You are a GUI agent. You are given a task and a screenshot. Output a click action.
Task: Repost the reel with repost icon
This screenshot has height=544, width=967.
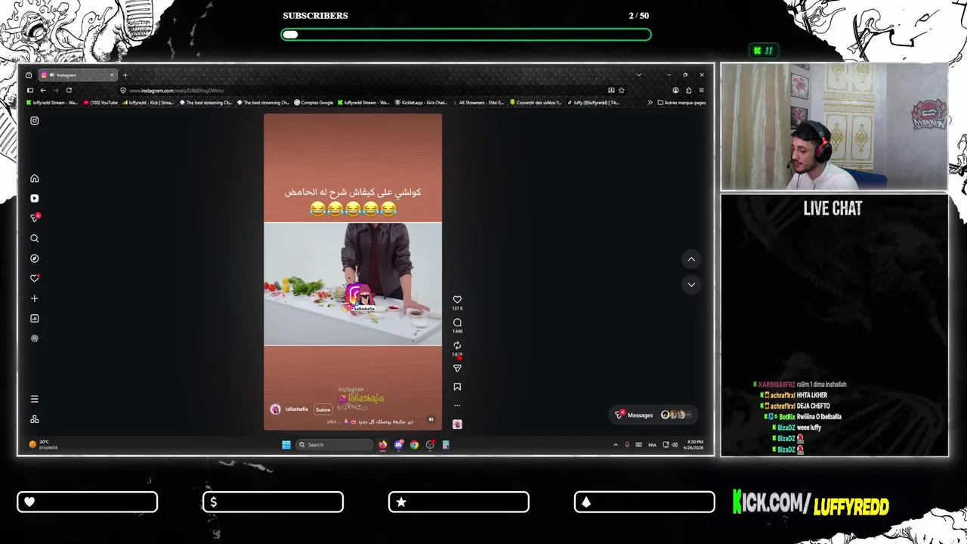point(457,345)
